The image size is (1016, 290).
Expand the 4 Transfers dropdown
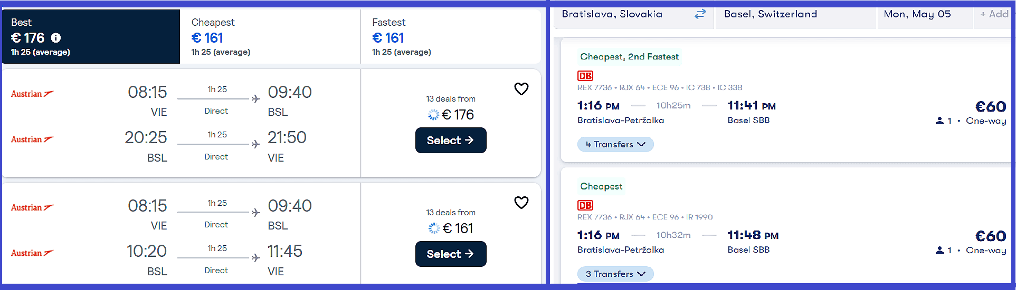pyautogui.click(x=615, y=144)
